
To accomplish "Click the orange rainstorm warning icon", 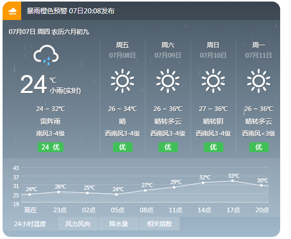I will (12, 11).
